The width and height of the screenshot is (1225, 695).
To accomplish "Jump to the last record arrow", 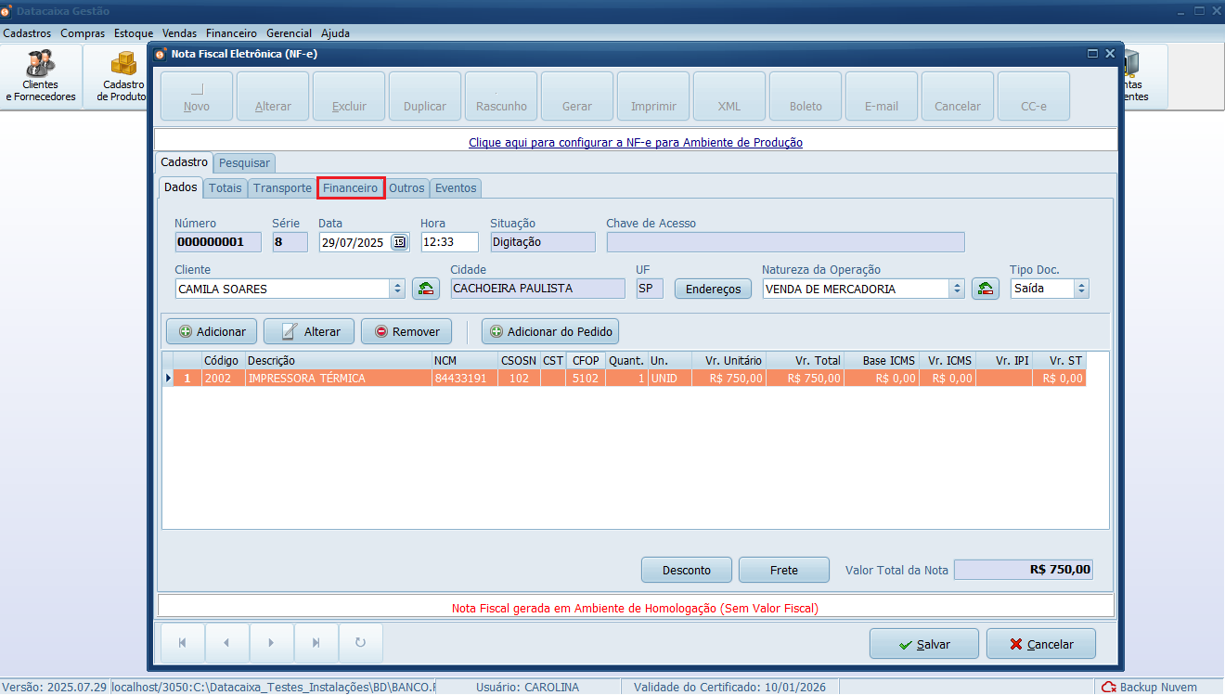I will click(316, 642).
